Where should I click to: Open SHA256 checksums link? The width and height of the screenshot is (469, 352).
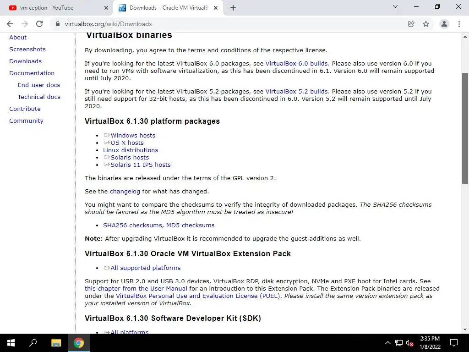132,225
